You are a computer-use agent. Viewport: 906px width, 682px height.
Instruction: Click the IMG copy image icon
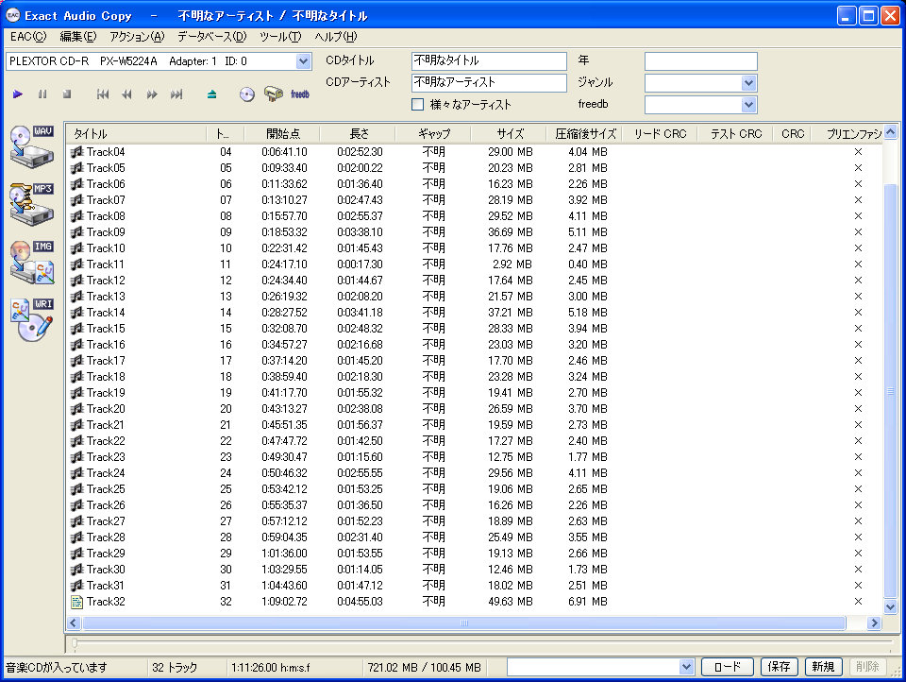pyautogui.click(x=31, y=262)
